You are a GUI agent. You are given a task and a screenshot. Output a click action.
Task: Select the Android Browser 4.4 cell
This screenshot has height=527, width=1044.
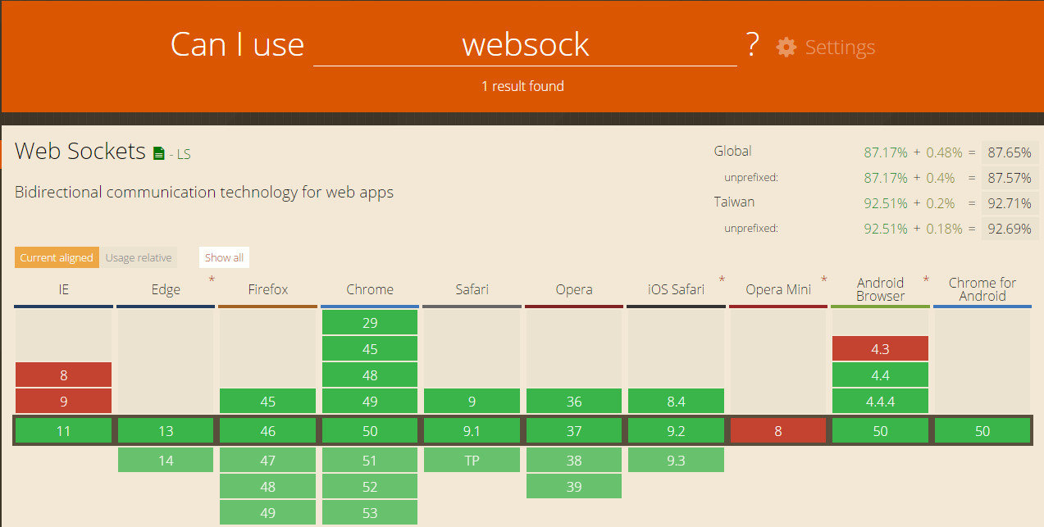(880, 375)
